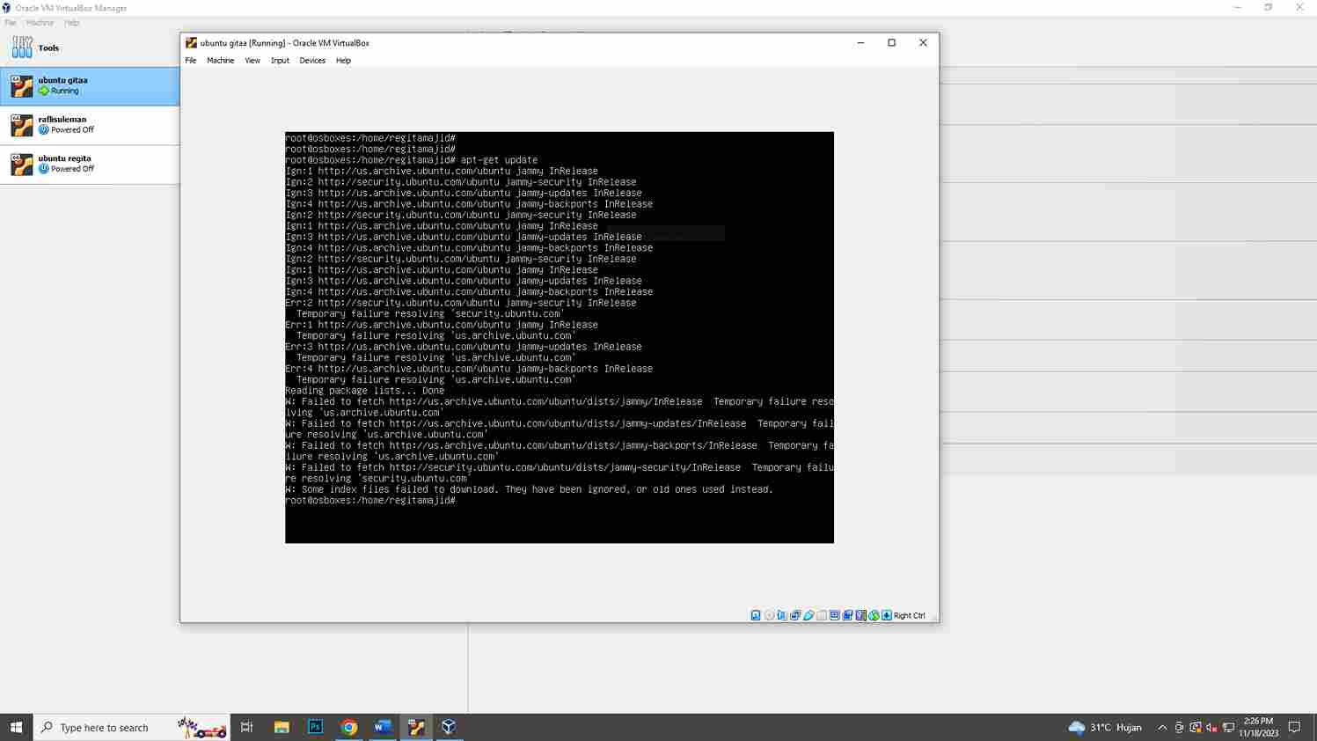Maximize the ubuntu gitaa VM window
This screenshot has width=1317, height=741.
(x=891, y=43)
